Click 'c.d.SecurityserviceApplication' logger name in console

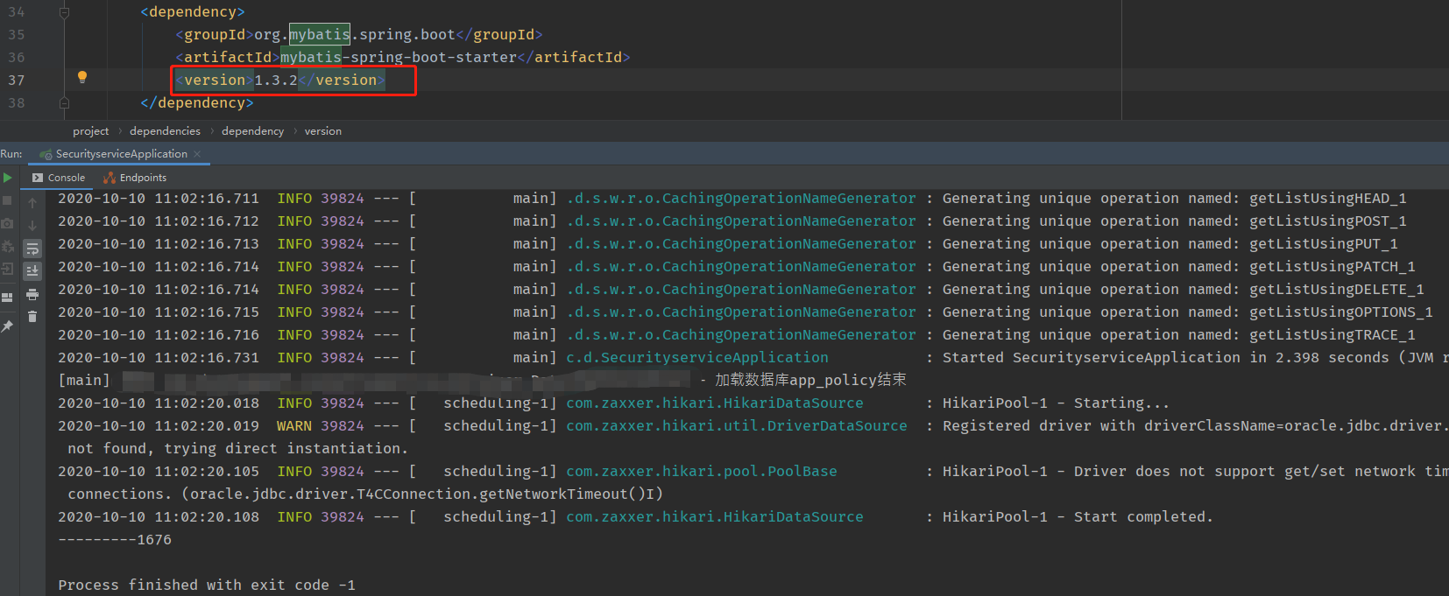[x=697, y=357]
